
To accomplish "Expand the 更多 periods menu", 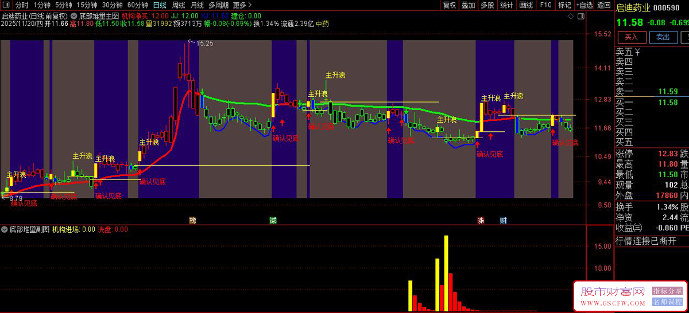I will [242, 5].
